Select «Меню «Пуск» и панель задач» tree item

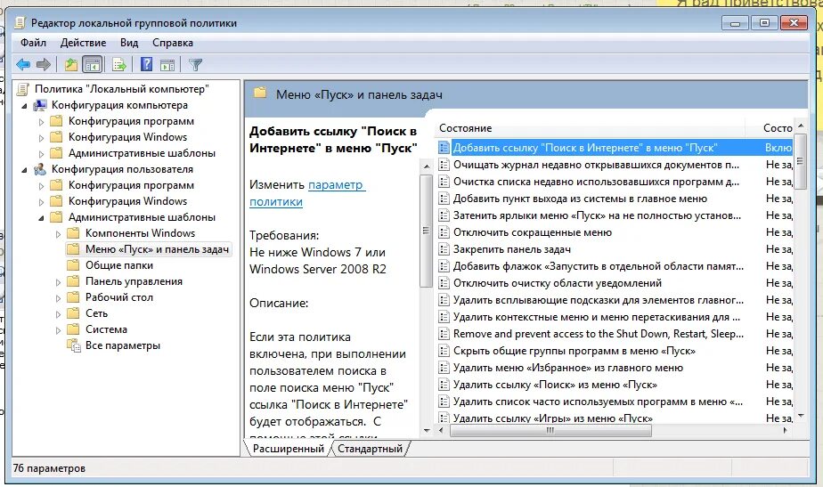pyautogui.click(x=157, y=249)
